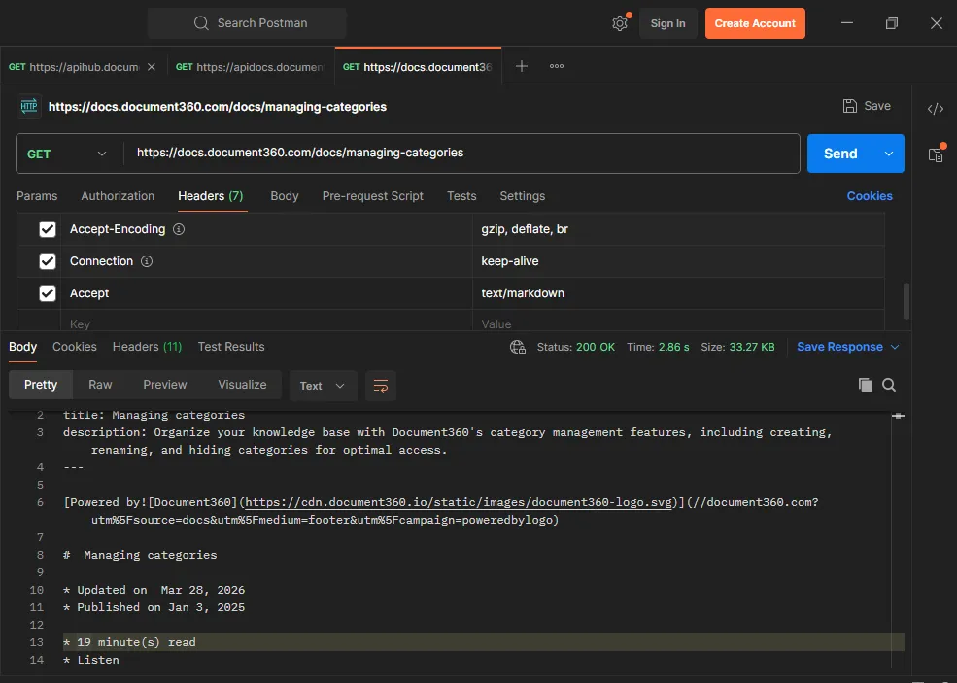Click the floppy disk Save icon
Viewport: 957px width, 683px height.
(x=849, y=106)
